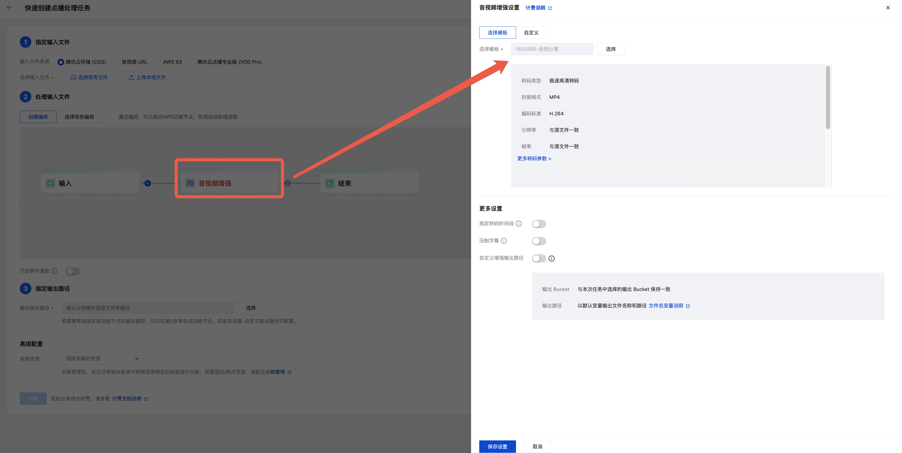The image size is (902, 453).
Task: Select the 音视频 URL radio option
Action: tap(117, 62)
